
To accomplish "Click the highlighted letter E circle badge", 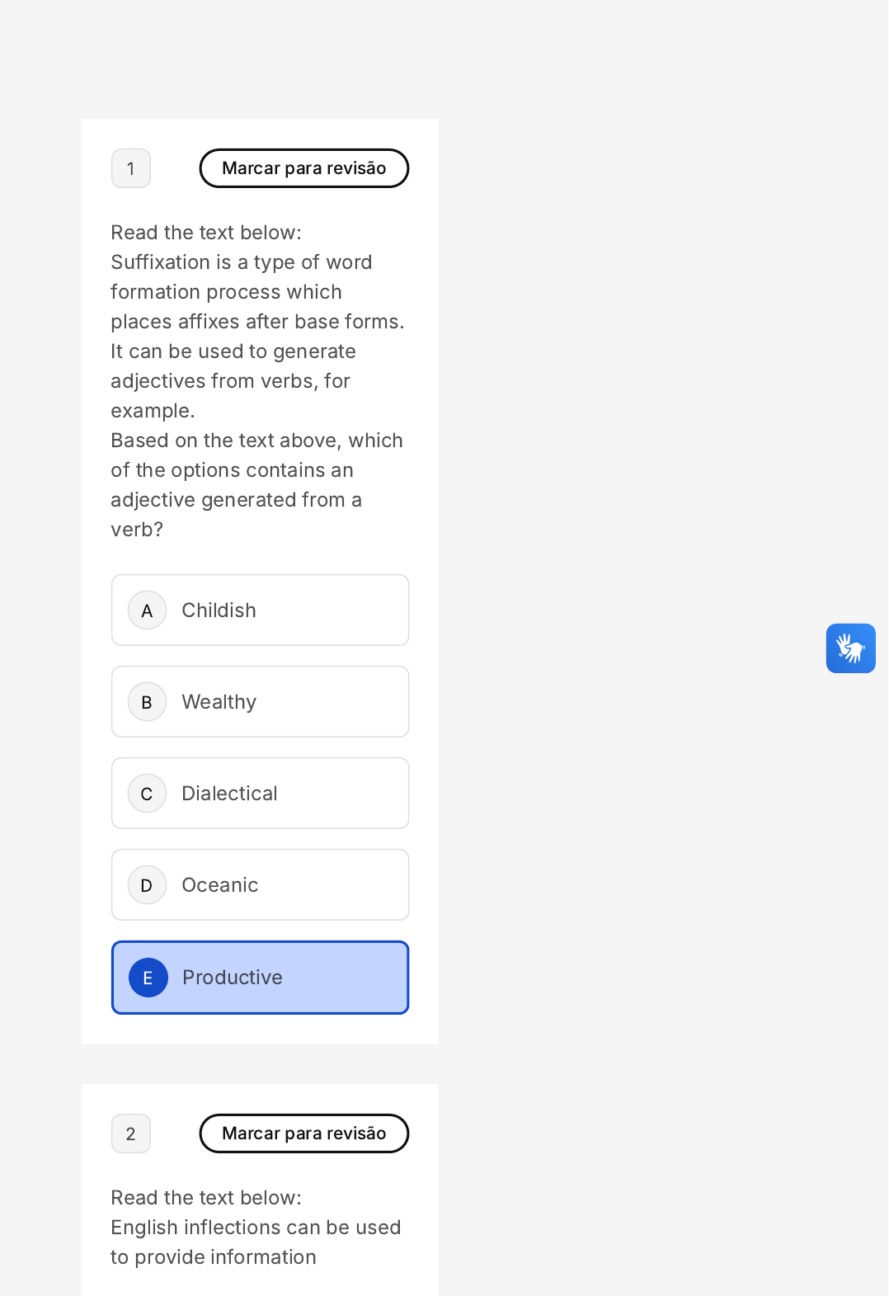I will 148,978.
